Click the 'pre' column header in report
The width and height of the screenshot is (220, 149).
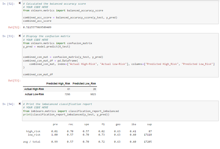click(x=55, y=124)
